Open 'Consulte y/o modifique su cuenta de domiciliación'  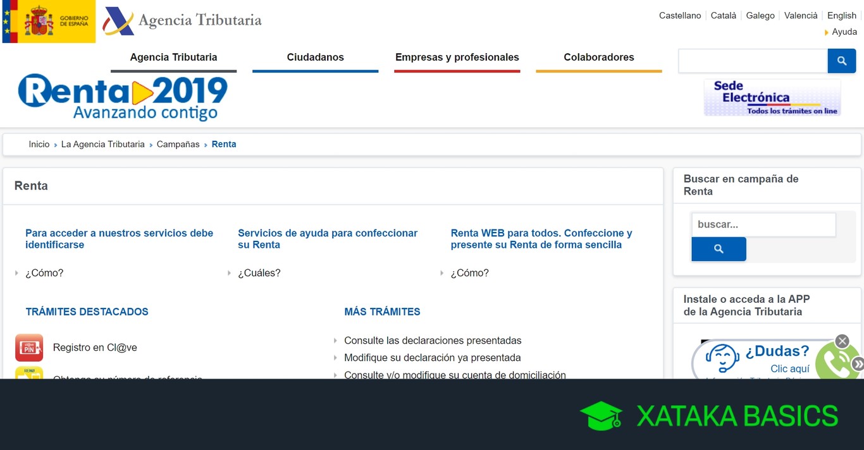tap(455, 374)
